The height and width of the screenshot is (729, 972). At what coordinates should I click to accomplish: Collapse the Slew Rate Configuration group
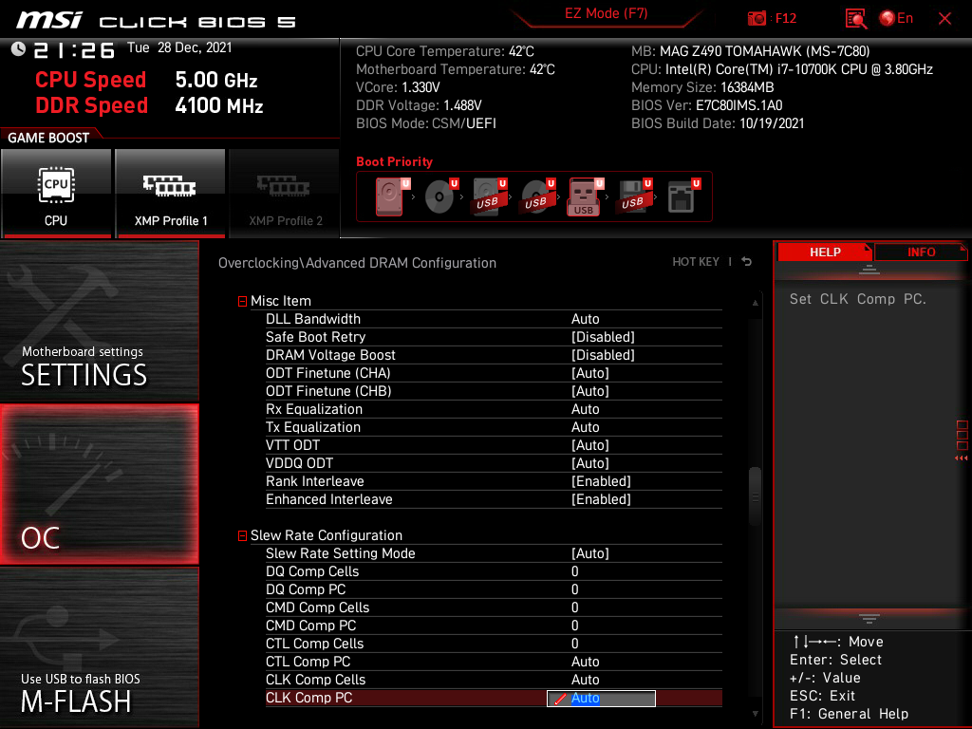coord(242,535)
